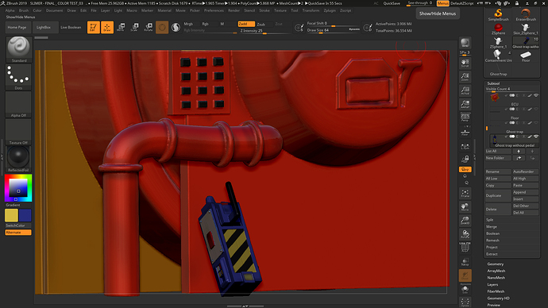Expand the Geometry HD sub-palette
Screen dimensions: 548x308
(x=499, y=298)
